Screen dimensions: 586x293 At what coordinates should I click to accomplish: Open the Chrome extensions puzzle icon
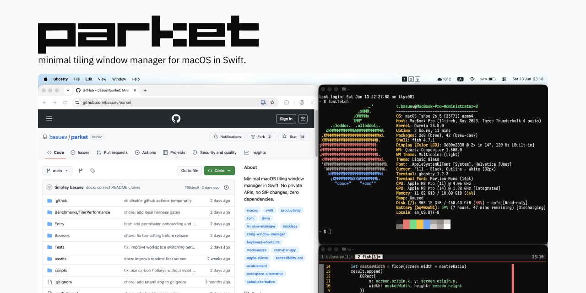coord(287,103)
